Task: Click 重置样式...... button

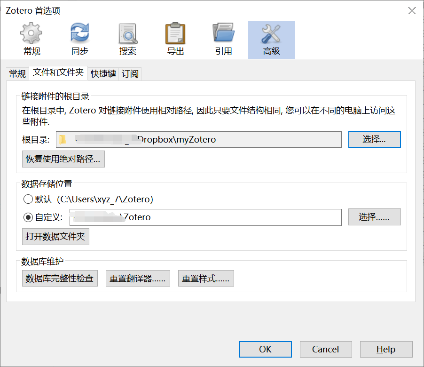Action: [x=206, y=278]
